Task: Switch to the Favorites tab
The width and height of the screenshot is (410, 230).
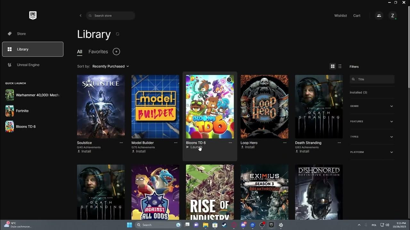Action: [x=98, y=51]
